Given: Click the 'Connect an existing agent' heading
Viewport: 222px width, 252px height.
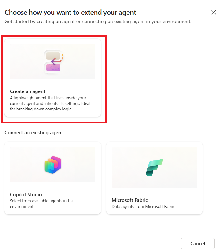Looking at the screenshot, I should click(34, 133).
